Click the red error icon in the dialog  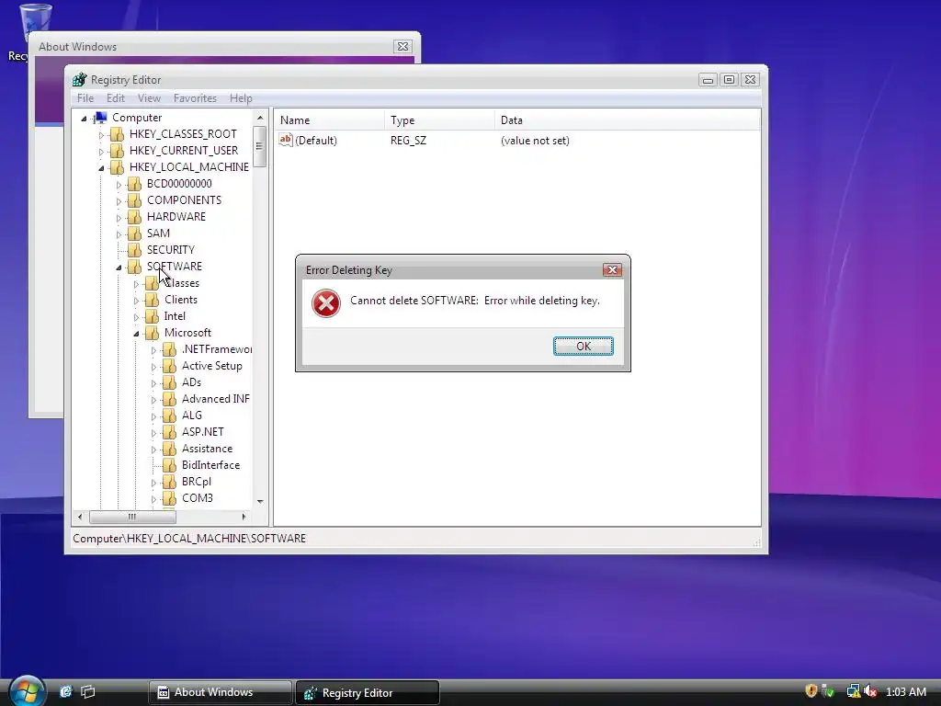(x=326, y=303)
